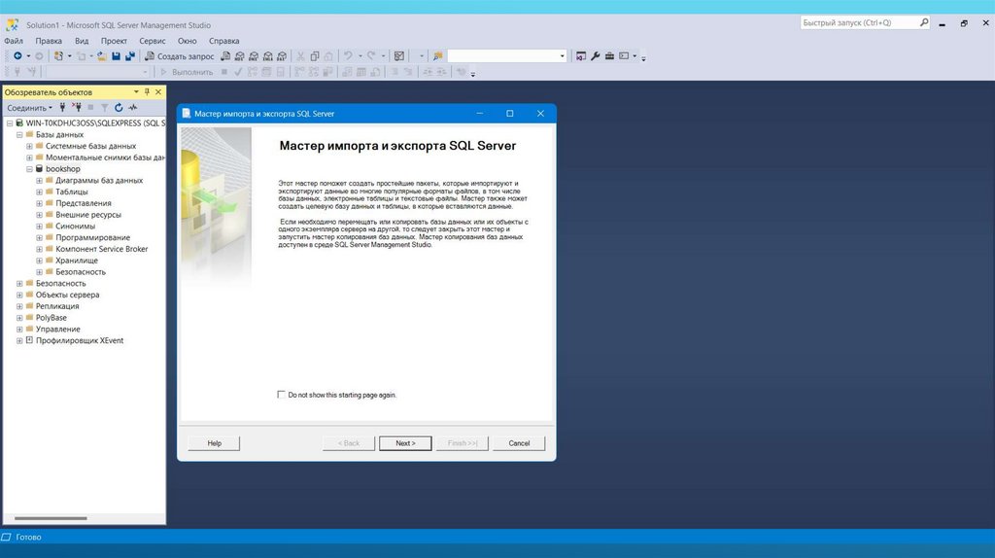Click Next button in wizard
The width and height of the screenshot is (995, 558).
click(x=405, y=443)
